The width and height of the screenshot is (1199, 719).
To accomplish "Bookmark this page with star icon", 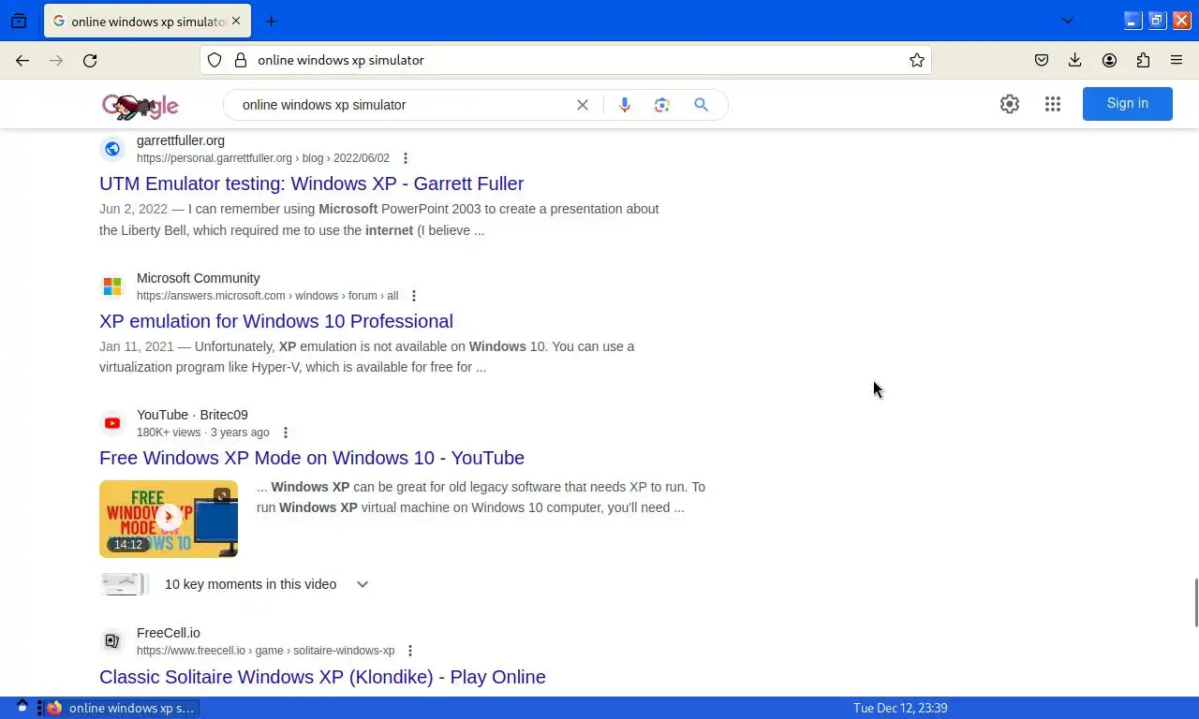I will 917,60.
